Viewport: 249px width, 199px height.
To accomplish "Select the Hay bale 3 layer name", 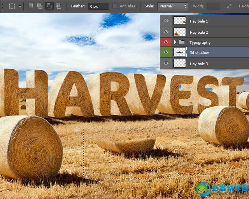I will [x=199, y=64].
